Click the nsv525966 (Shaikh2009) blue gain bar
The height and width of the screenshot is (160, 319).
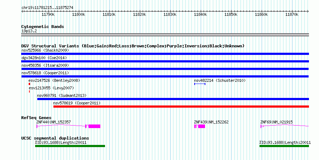pos(165,54)
